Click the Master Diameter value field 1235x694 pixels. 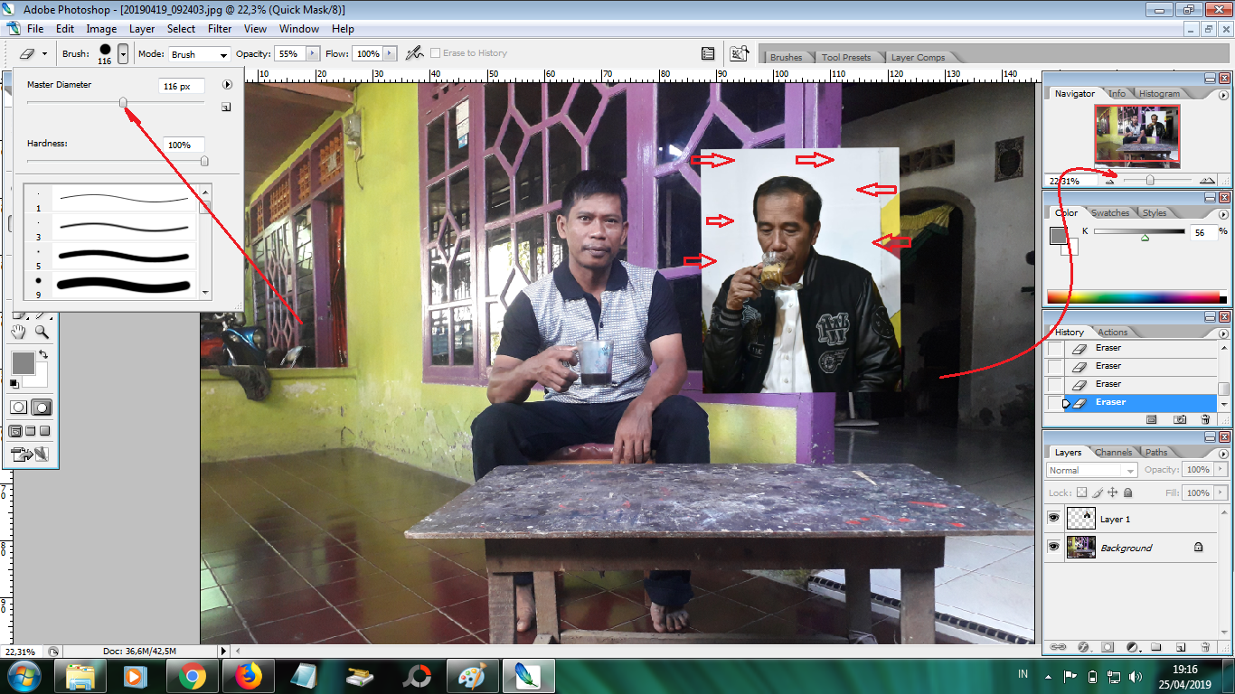click(x=182, y=86)
